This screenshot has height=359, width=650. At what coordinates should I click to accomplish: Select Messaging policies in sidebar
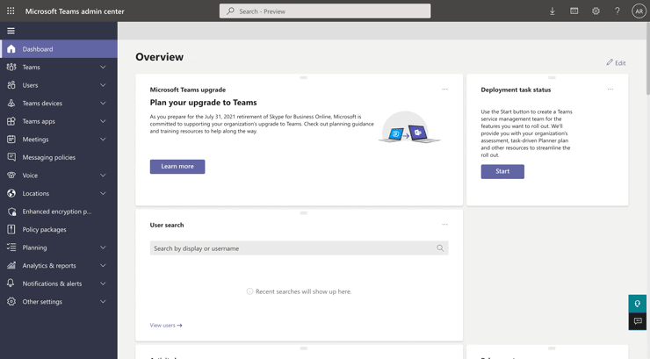click(x=49, y=157)
